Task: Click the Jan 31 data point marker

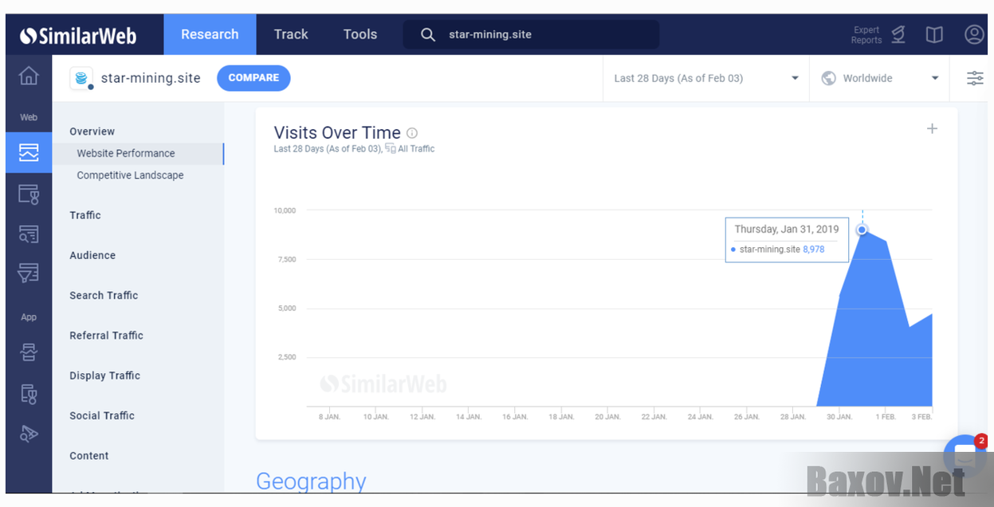Action: pos(862,230)
